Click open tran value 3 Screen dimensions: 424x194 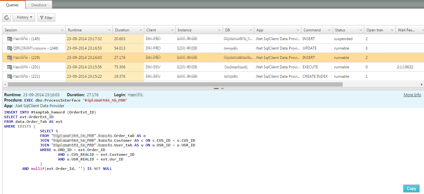tap(366, 48)
